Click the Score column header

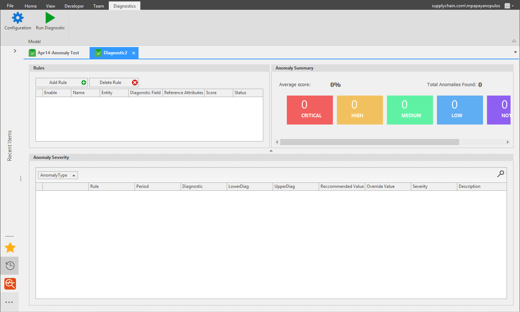pos(219,93)
